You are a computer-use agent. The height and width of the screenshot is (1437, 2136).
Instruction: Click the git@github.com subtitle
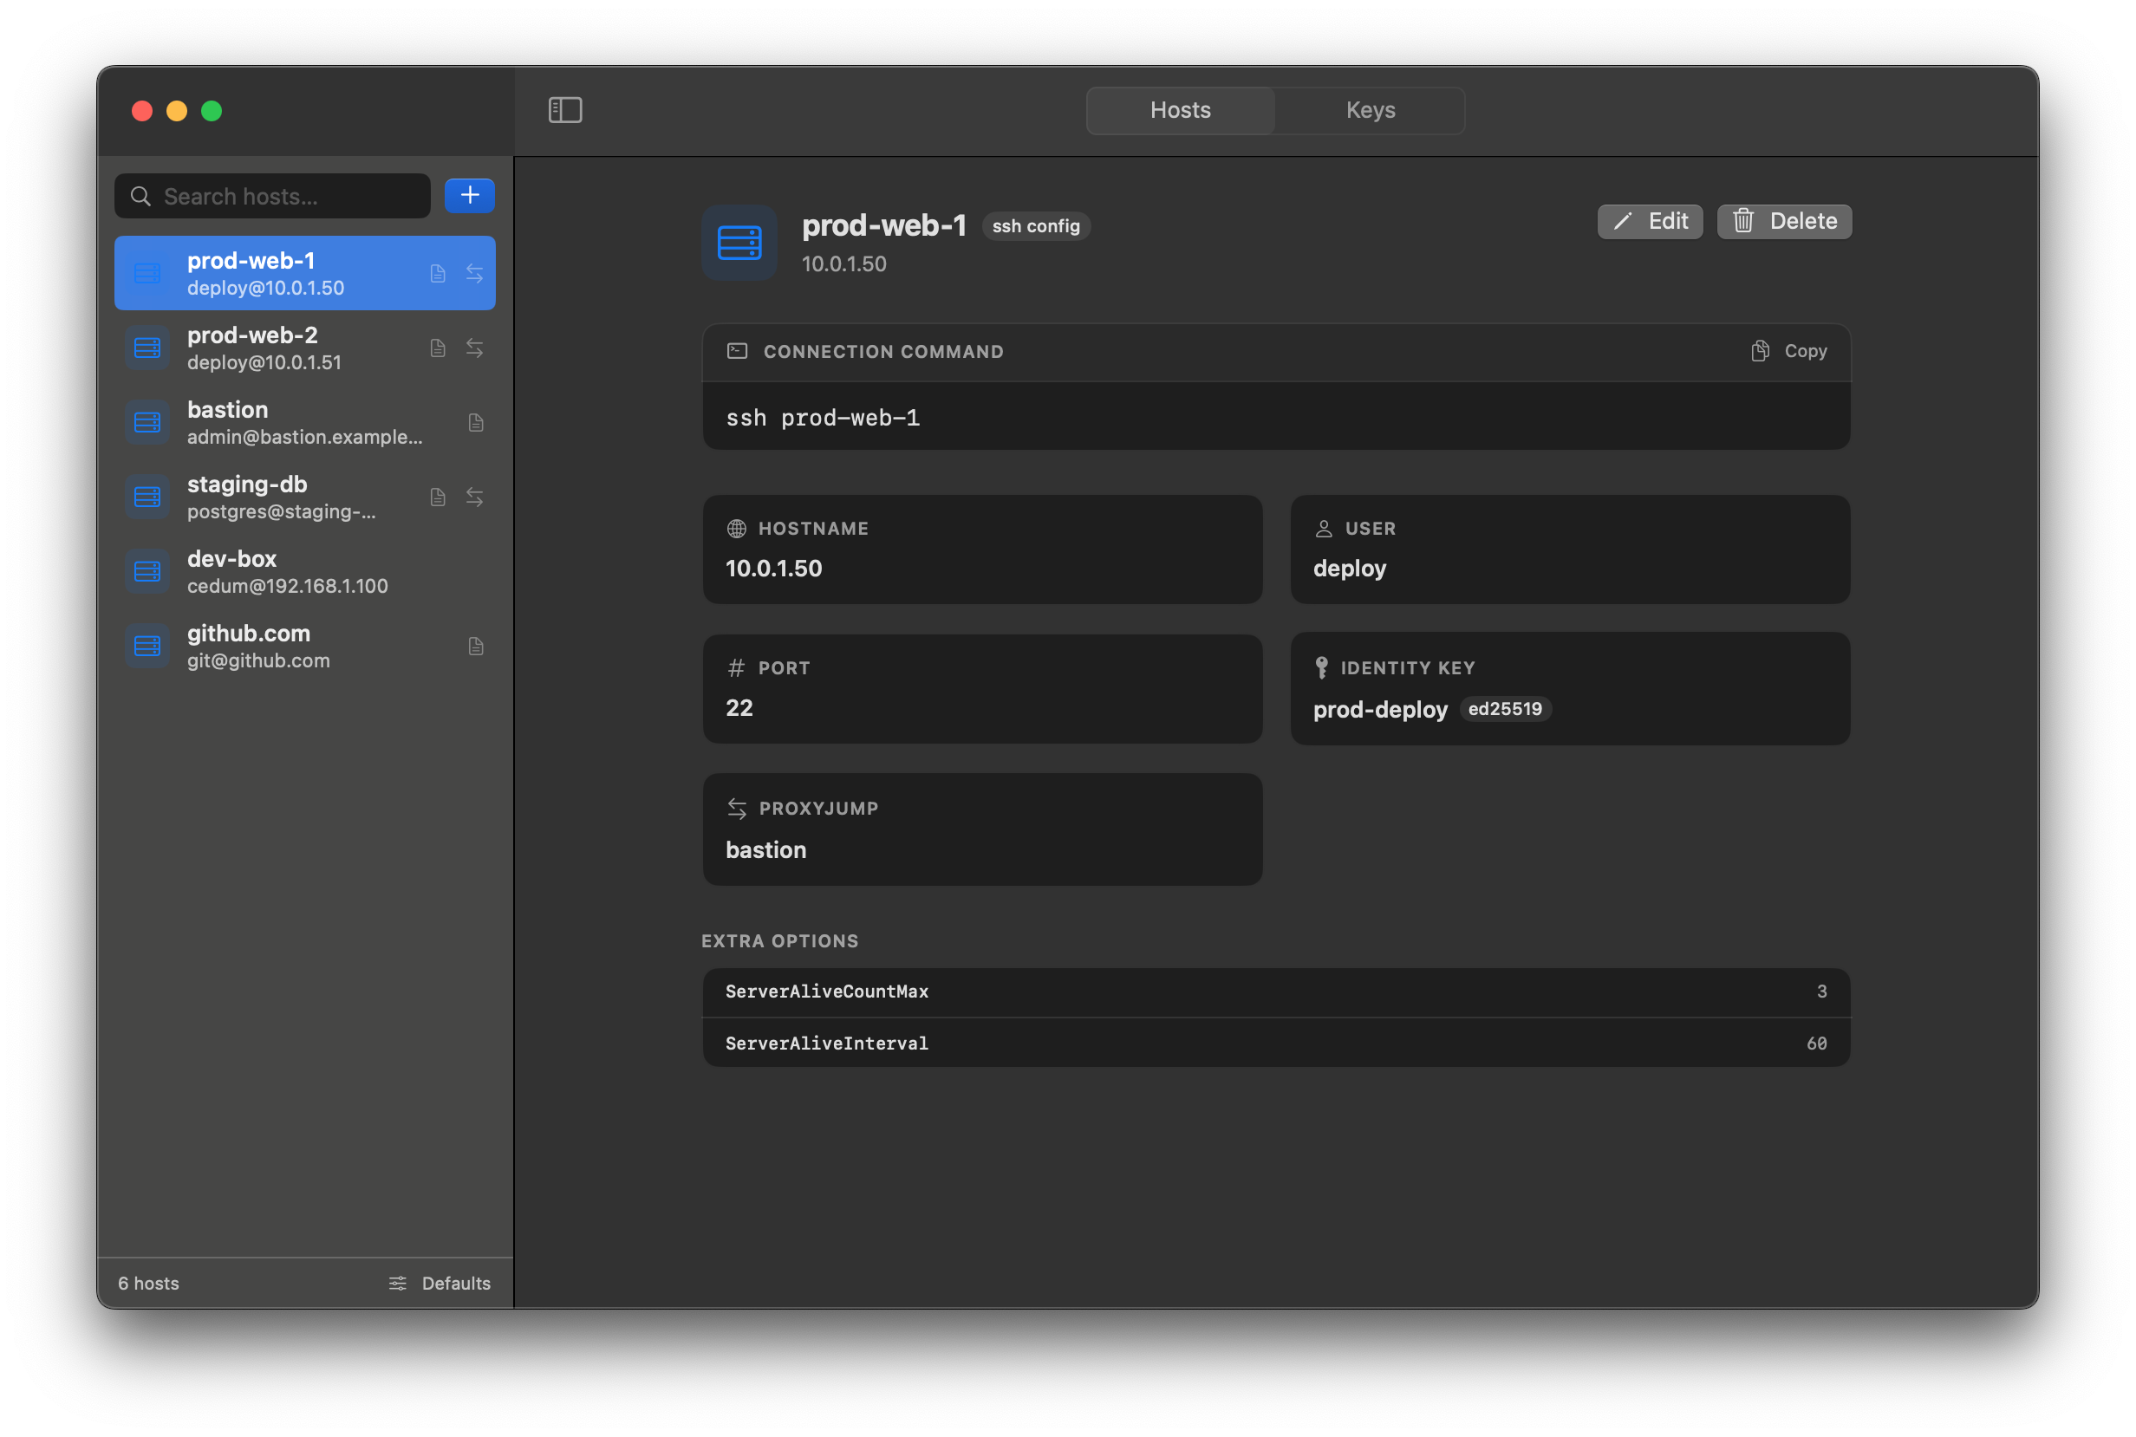tap(258, 660)
